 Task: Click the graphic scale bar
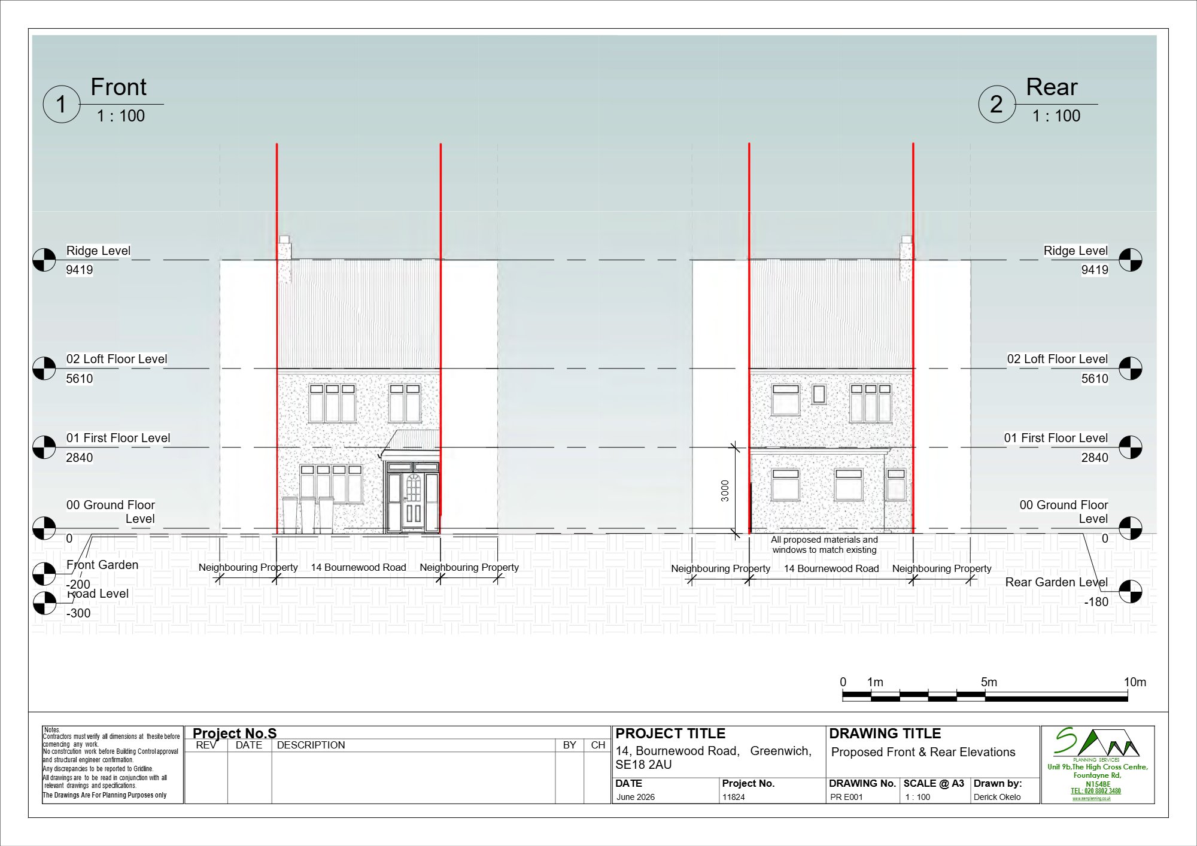click(985, 696)
